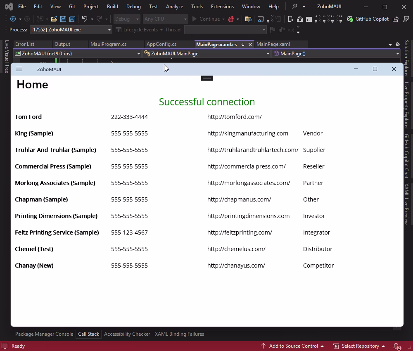The height and width of the screenshot is (351, 413).
Task: Save the current file icon
Action: click(63, 19)
